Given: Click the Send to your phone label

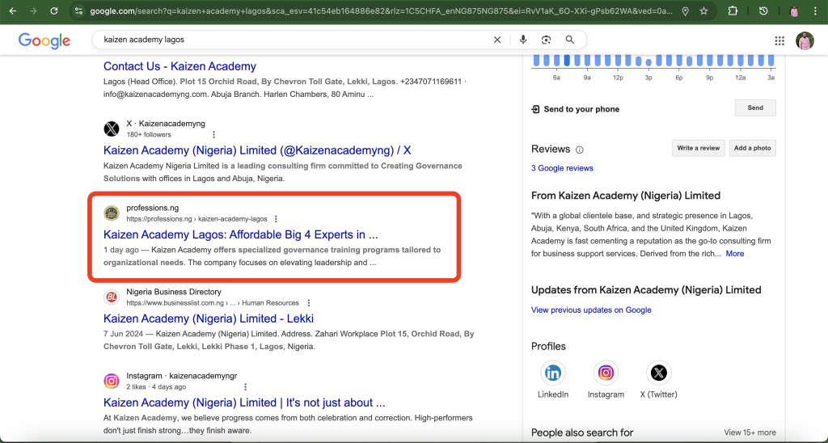Looking at the screenshot, I should [581, 109].
